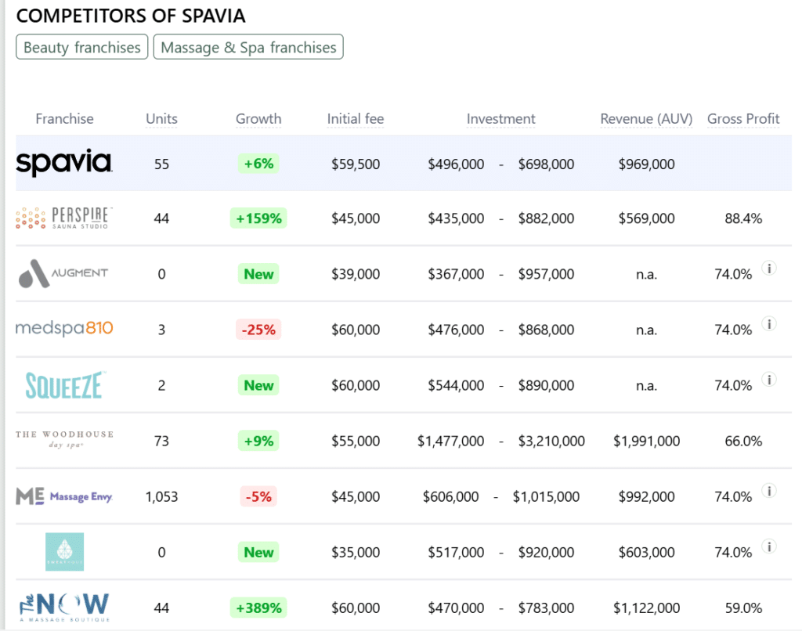This screenshot has height=631, width=802.
Task: Click the 73 units value
Action: point(161,442)
